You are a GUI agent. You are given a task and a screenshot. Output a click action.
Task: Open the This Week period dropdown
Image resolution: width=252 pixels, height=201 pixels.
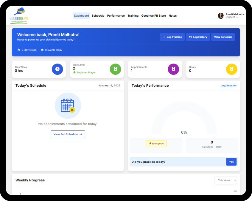tap(225, 180)
